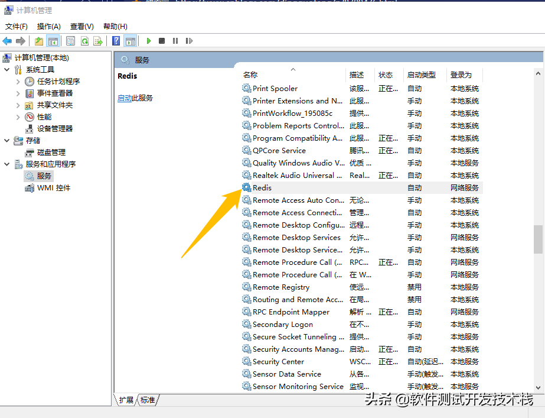The width and height of the screenshot is (545, 418).
Task: Pause the service with the pause icon
Action: [x=175, y=41]
